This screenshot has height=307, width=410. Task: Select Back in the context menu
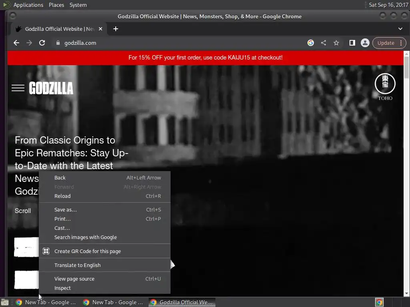[x=105, y=177]
